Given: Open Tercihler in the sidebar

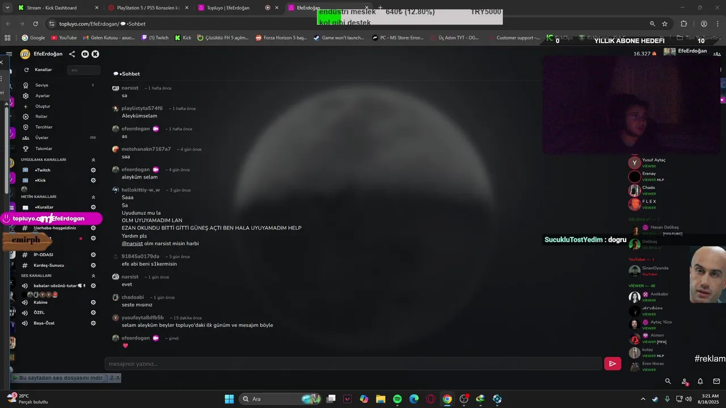Looking at the screenshot, I should tap(44, 127).
